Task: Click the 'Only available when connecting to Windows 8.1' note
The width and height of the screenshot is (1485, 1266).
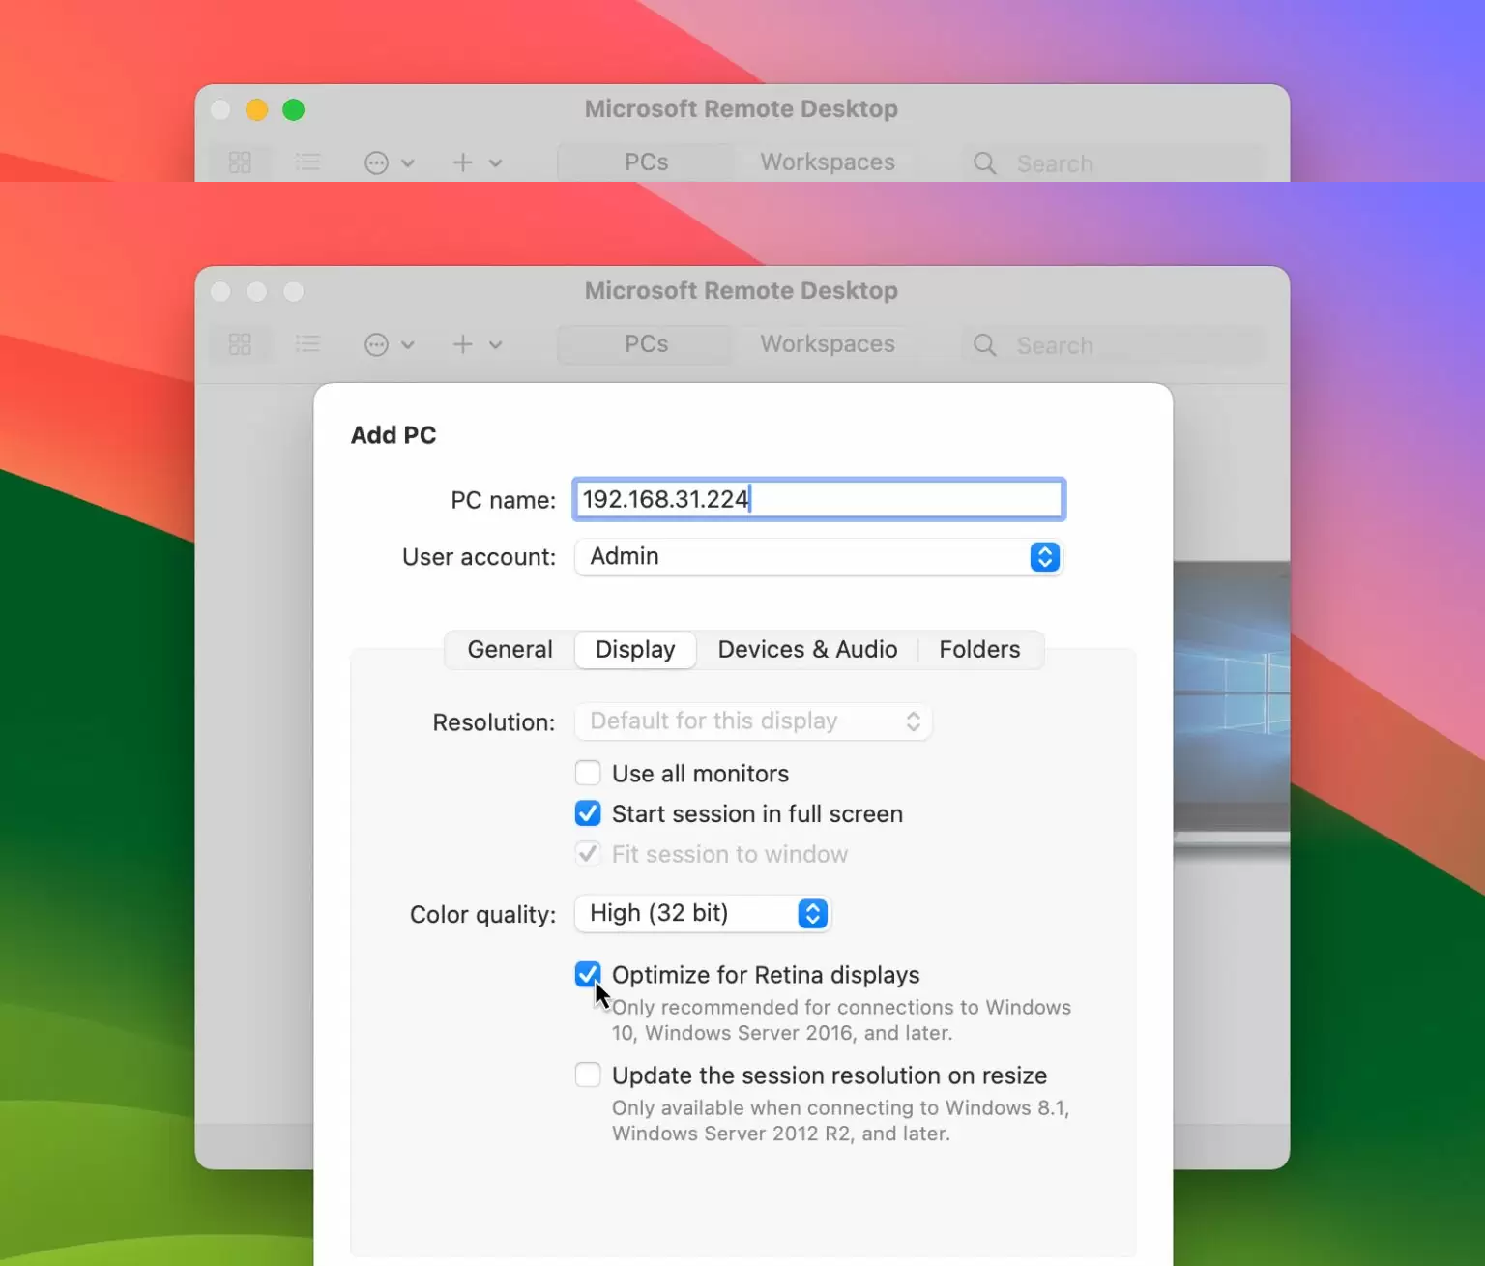Action: [840, 1120]
